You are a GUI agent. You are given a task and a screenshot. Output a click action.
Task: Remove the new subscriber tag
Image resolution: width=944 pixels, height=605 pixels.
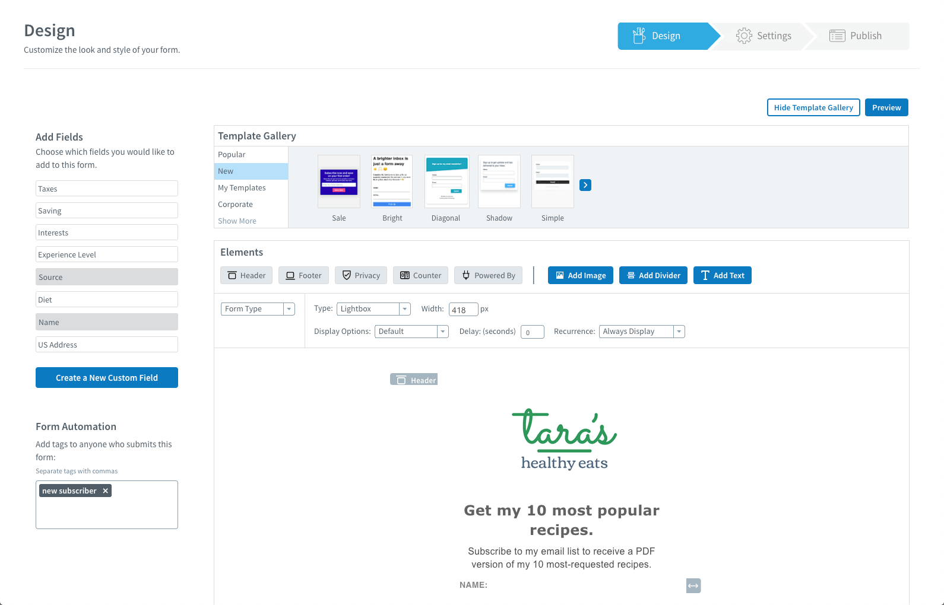coord(105,491)
